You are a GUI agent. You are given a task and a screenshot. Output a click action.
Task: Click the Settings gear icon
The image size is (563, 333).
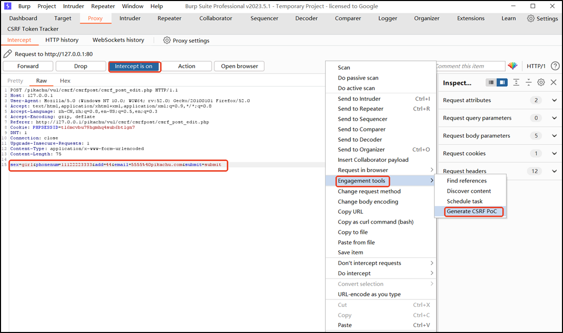[x=531, y=18]
